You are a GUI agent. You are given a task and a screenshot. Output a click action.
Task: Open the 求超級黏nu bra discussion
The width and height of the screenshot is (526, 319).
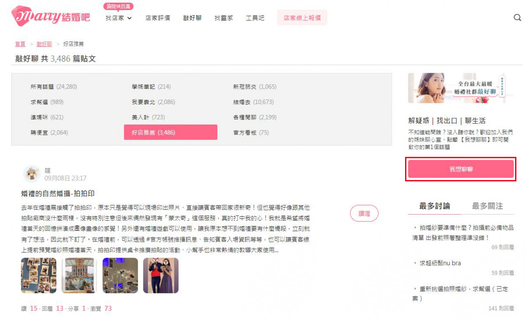440,263
